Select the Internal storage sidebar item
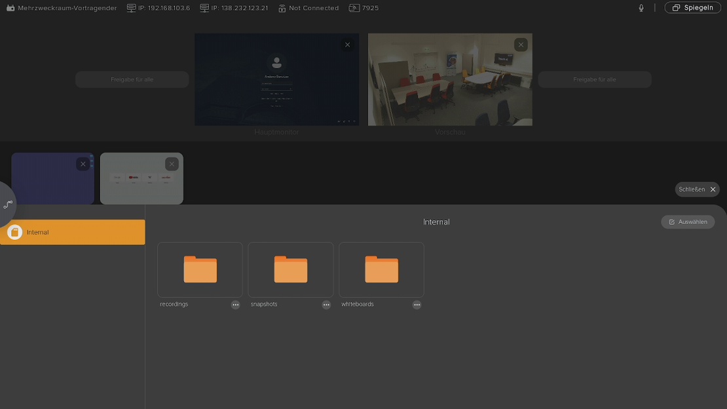Image resolution: width=727 pixels, height=409 pixels. [72, 232]
